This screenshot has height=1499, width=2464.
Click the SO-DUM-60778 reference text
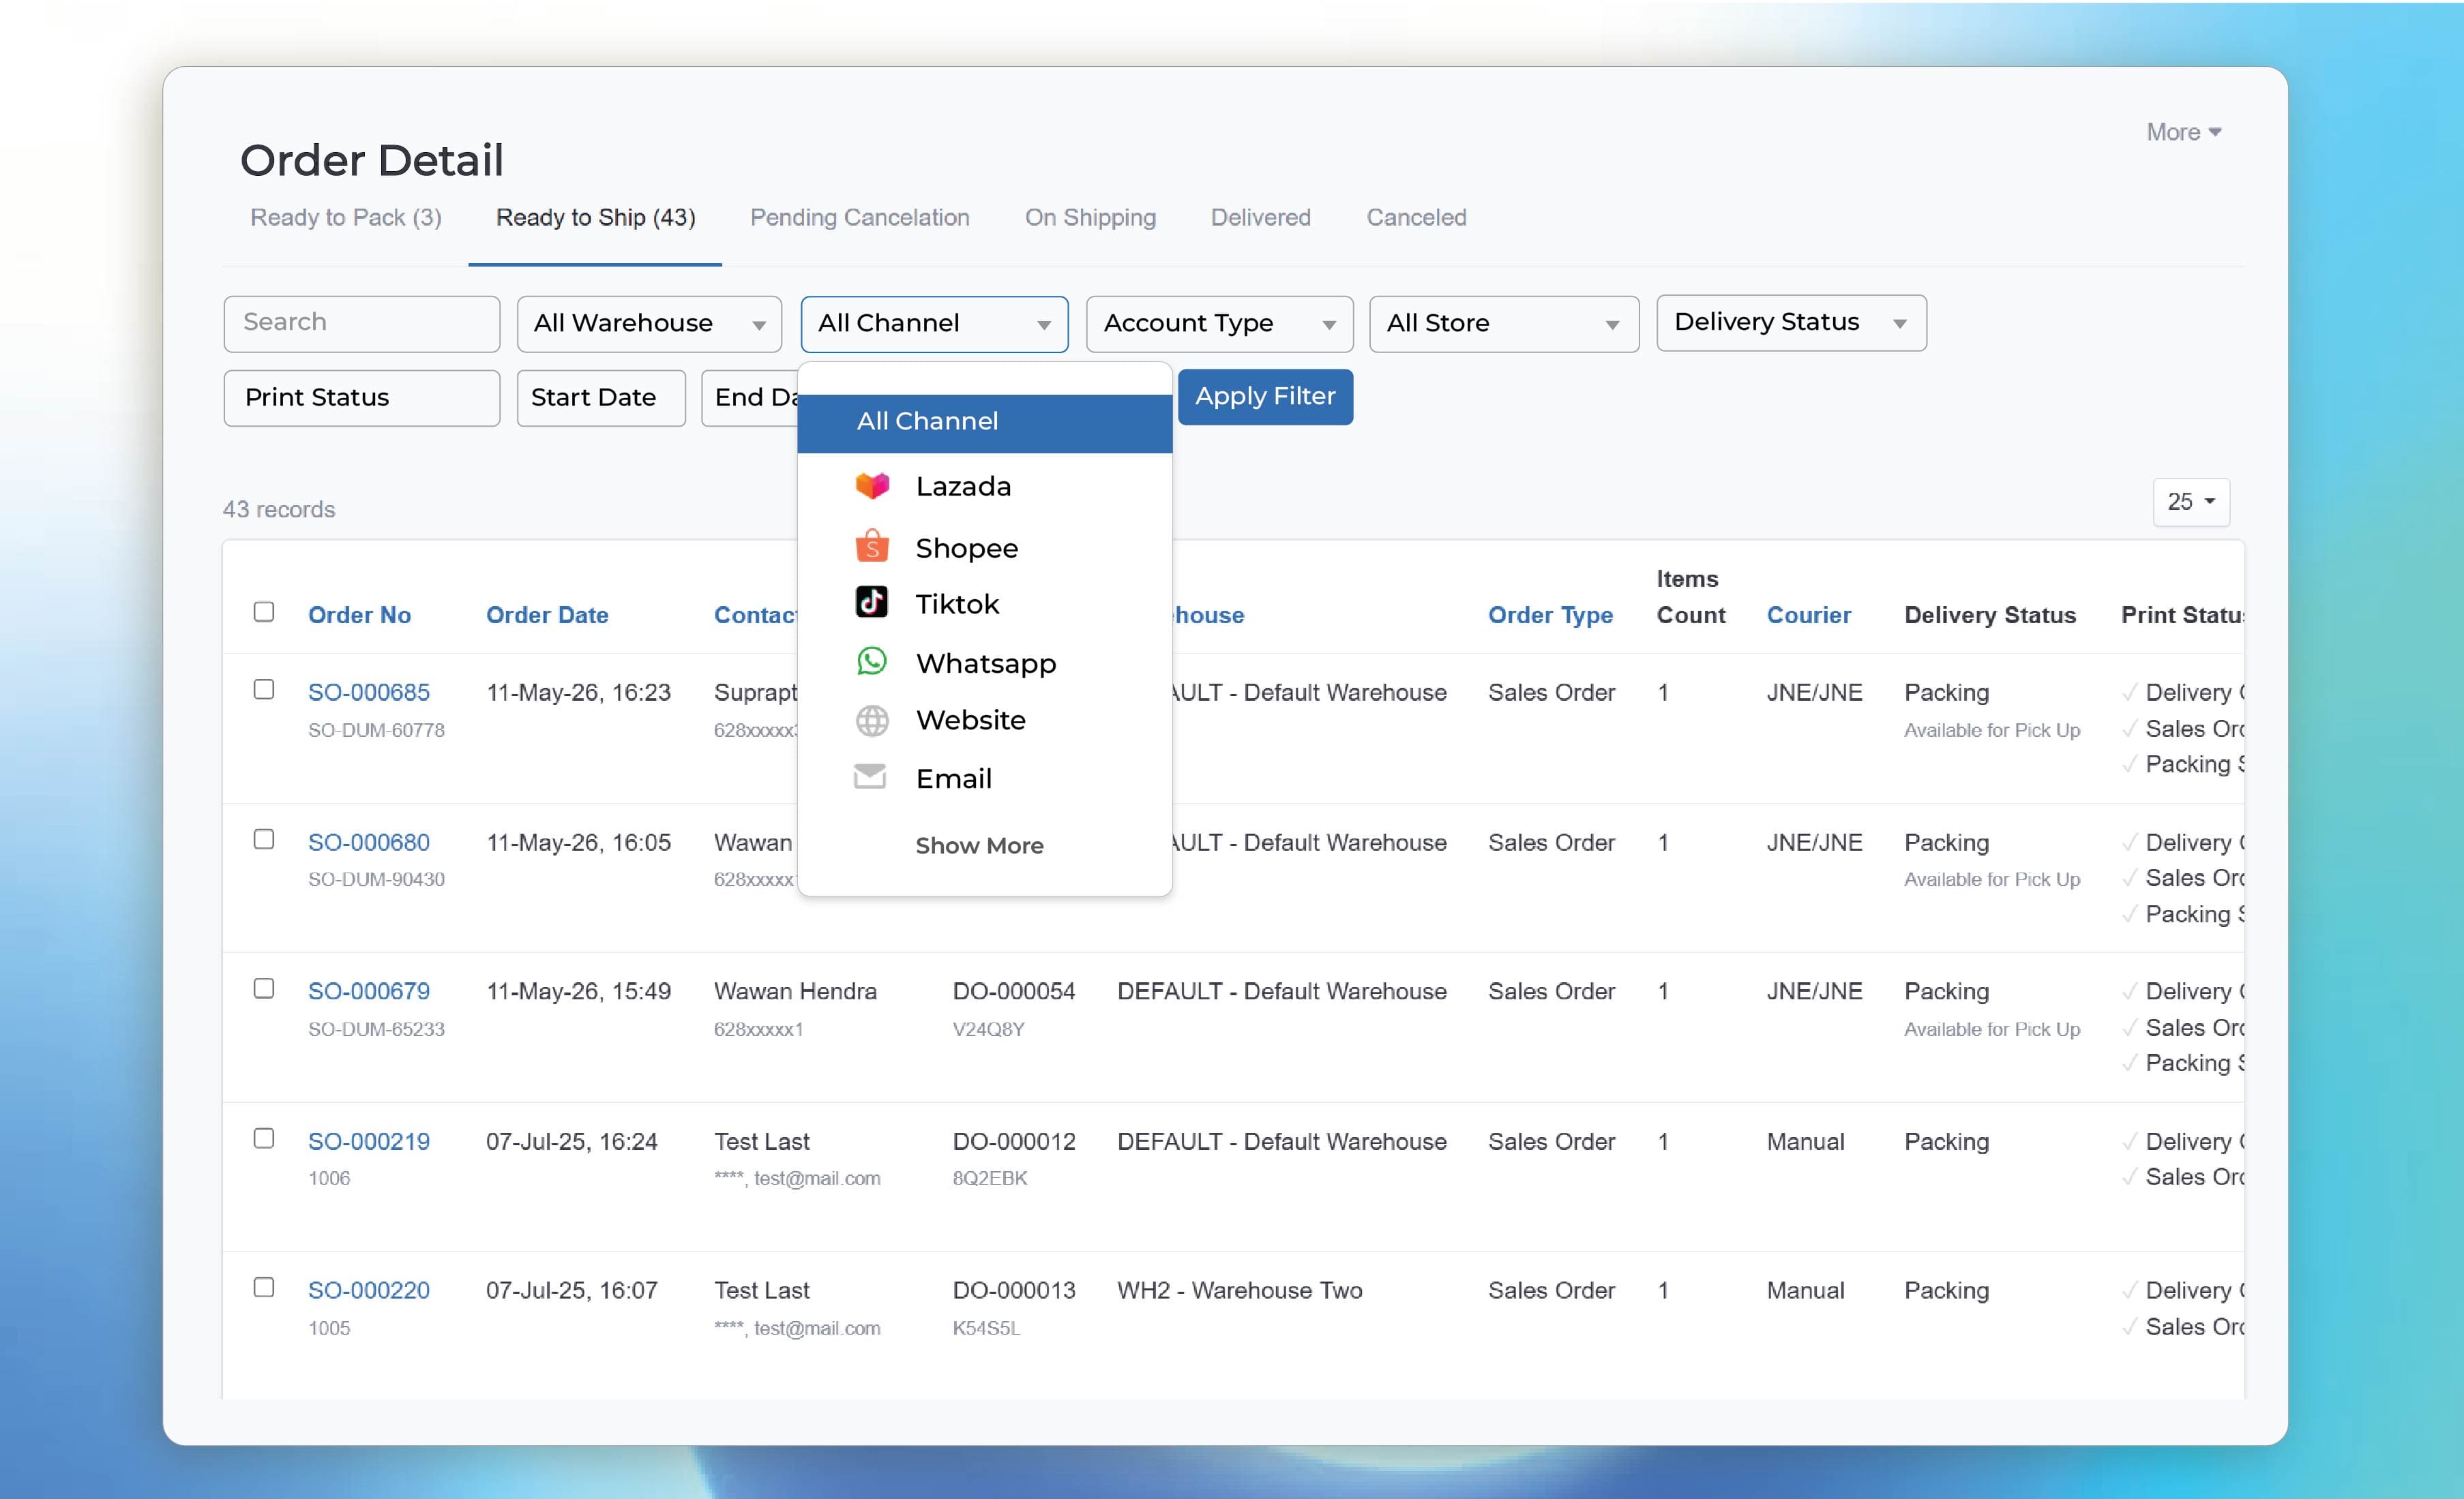point(376,729)
